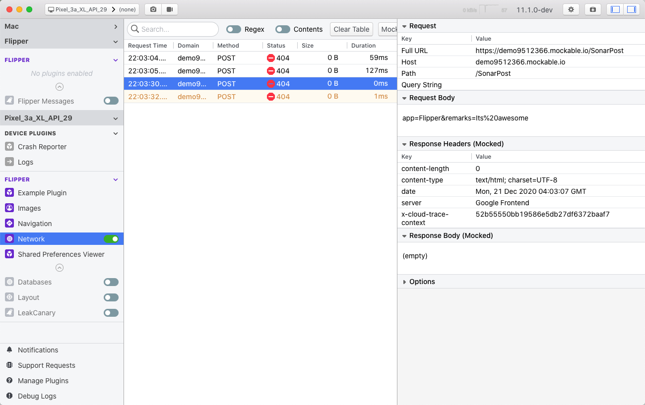The height and width of the screenshot is (405, 645).
Task: Take a screenshot with the camera icon
Action: (153, 9)
